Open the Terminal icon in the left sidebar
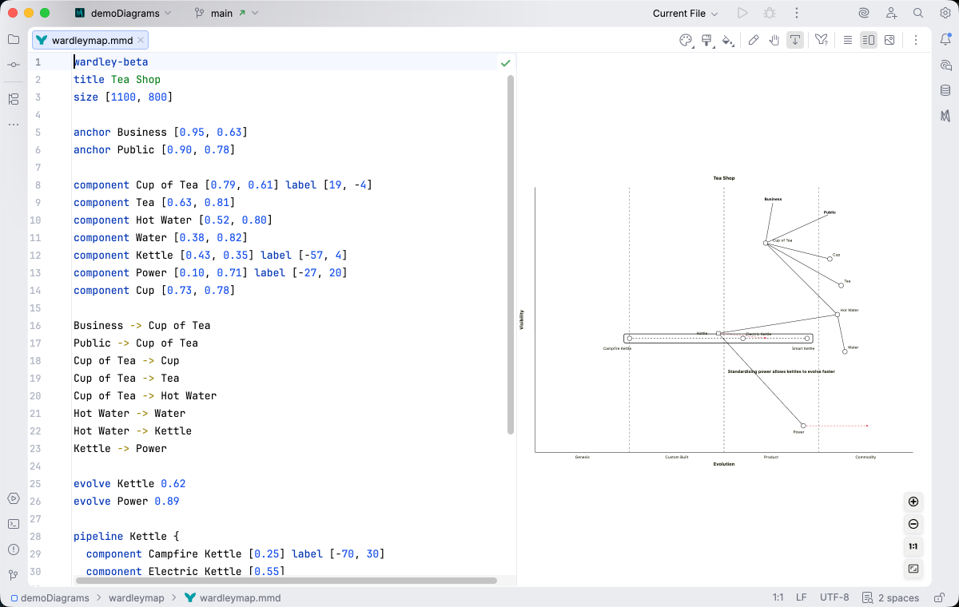Image resolution: width=959 pixels, height=607 pixels. 14,524
